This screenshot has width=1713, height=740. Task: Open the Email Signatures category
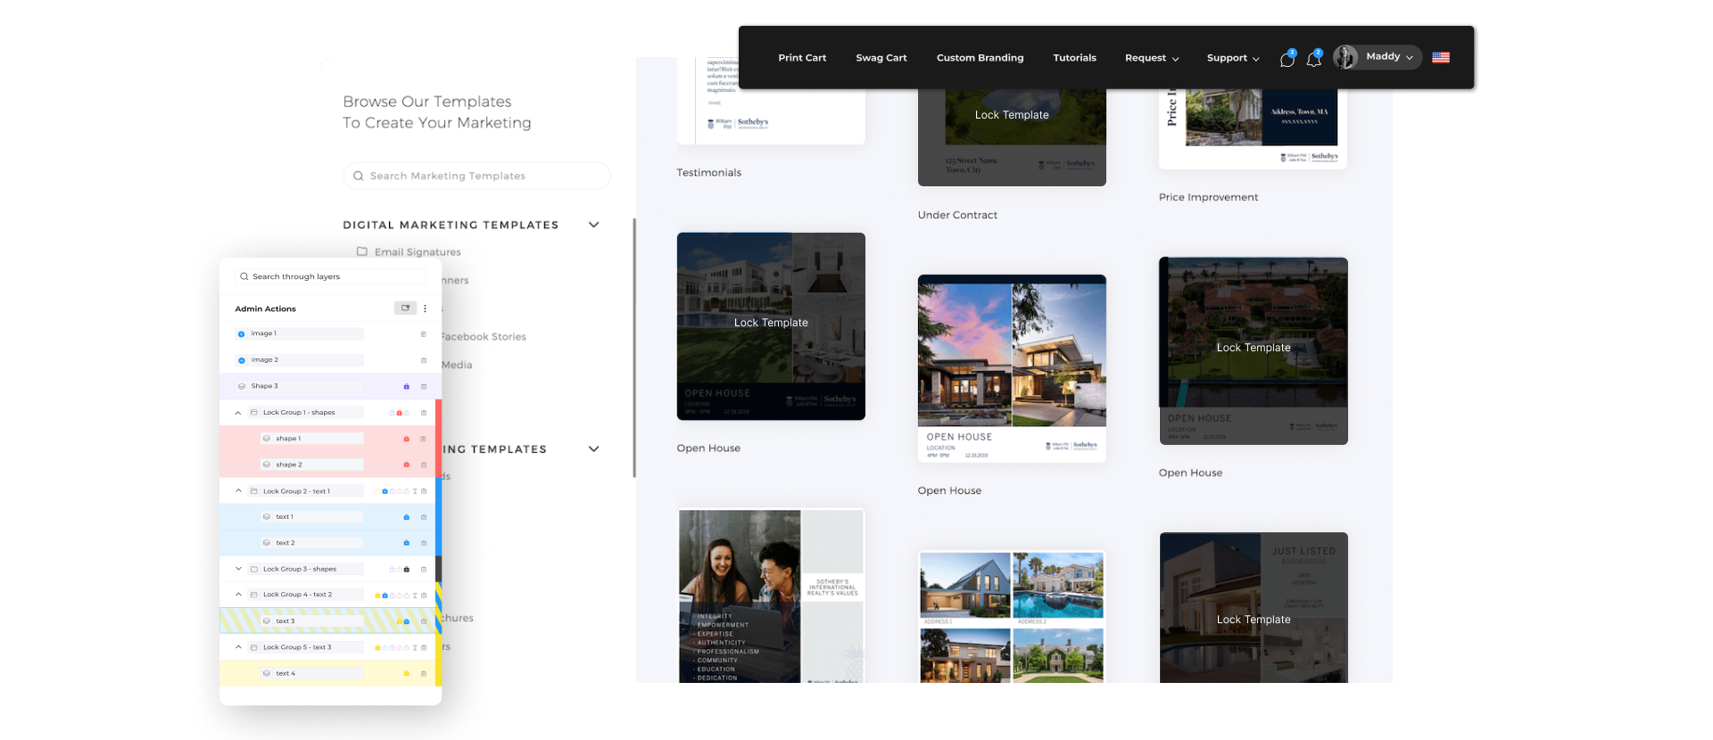point(418,252)
